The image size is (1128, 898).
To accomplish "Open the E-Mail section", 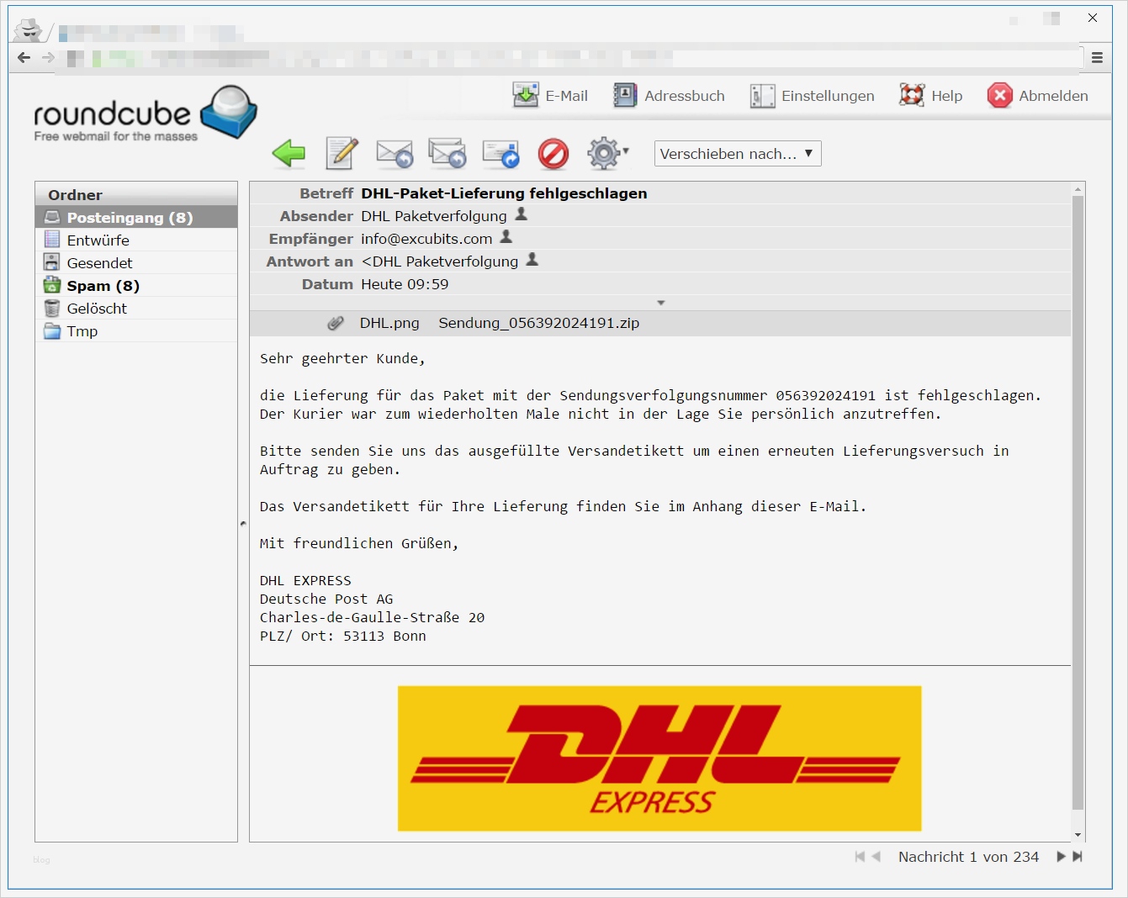I will pyautogui.click(x=551, y=96).
